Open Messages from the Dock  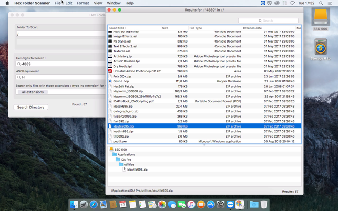point(171,204)
